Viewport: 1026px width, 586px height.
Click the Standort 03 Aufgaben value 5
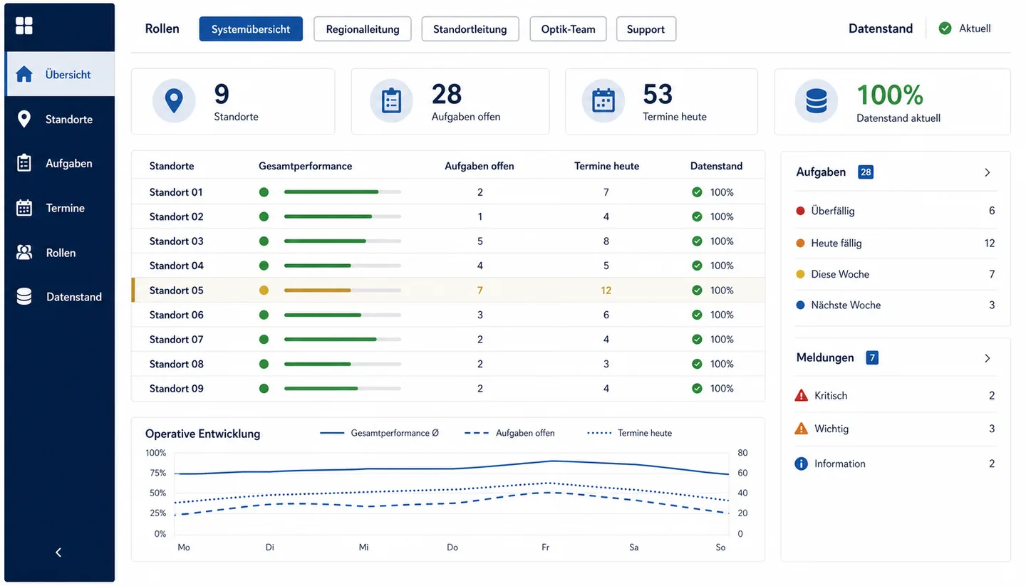click(x=480, y=241)
